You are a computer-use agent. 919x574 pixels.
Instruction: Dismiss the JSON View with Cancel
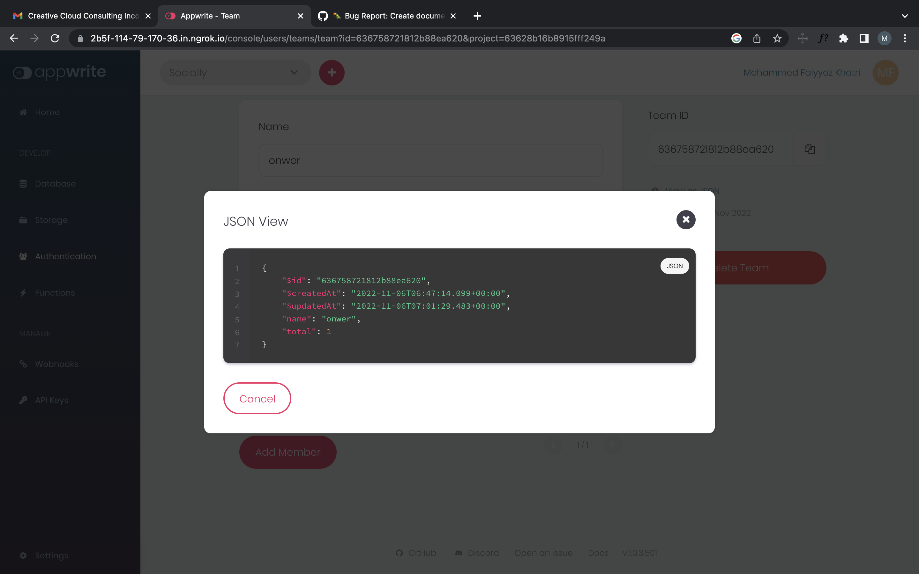point(257,398)
